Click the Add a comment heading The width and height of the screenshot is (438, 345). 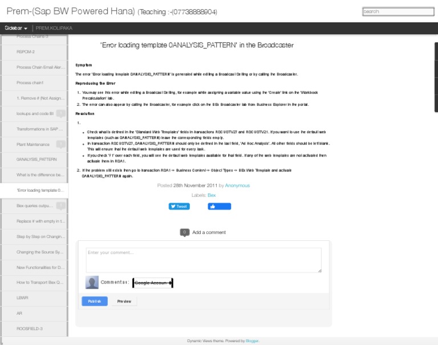pos(209,232)
